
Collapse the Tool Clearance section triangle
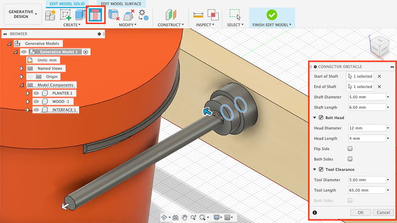[315, 169]
